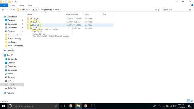Viewport: 194px width, 109px height.
Task: Open Videos under This PC
Action: pyautogui.click(x=11, y=81)
